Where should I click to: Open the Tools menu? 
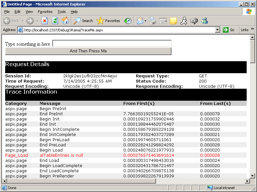point(61,12)
